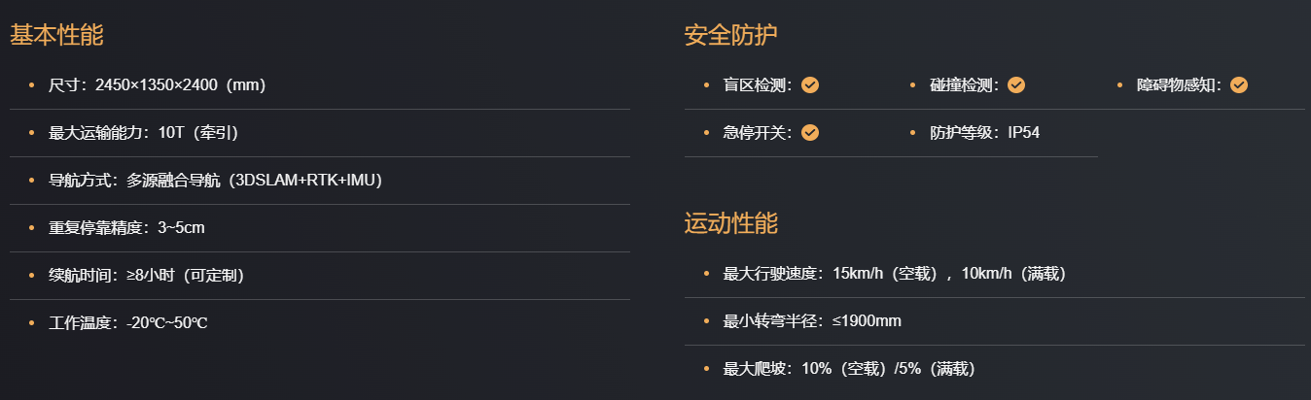Click the 工作温度 -20℃~50℃ line
Image resolution: width=1311 pixels, height=400 pixels.
tap(128, 323)
